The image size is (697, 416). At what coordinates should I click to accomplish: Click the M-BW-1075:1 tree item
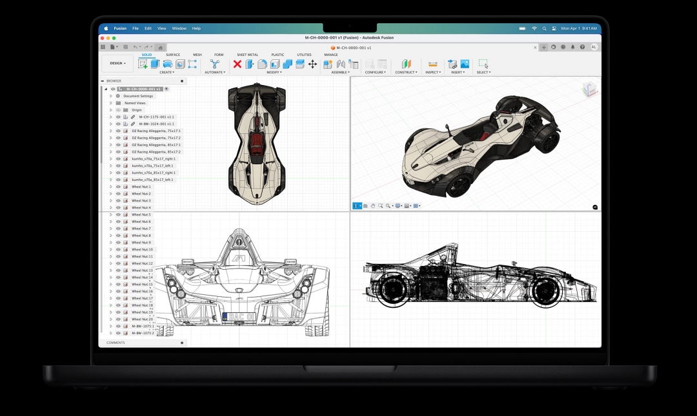tap(143, 326)
